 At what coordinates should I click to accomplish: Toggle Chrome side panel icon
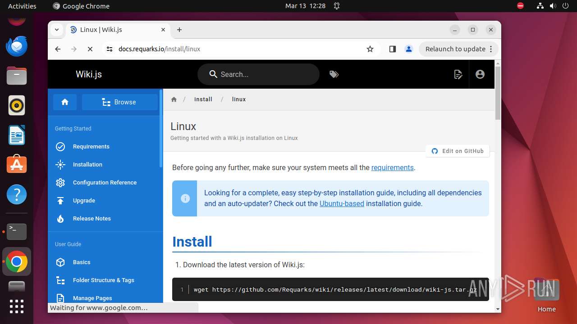point(392,49)
